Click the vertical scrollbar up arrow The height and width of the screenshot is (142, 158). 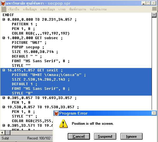154,15
